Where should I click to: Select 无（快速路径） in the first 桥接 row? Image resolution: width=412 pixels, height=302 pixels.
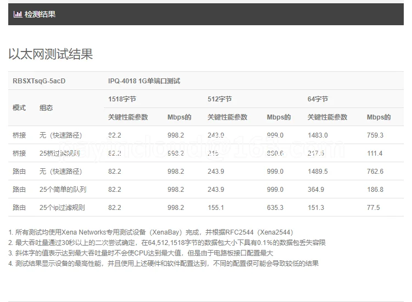60,135
